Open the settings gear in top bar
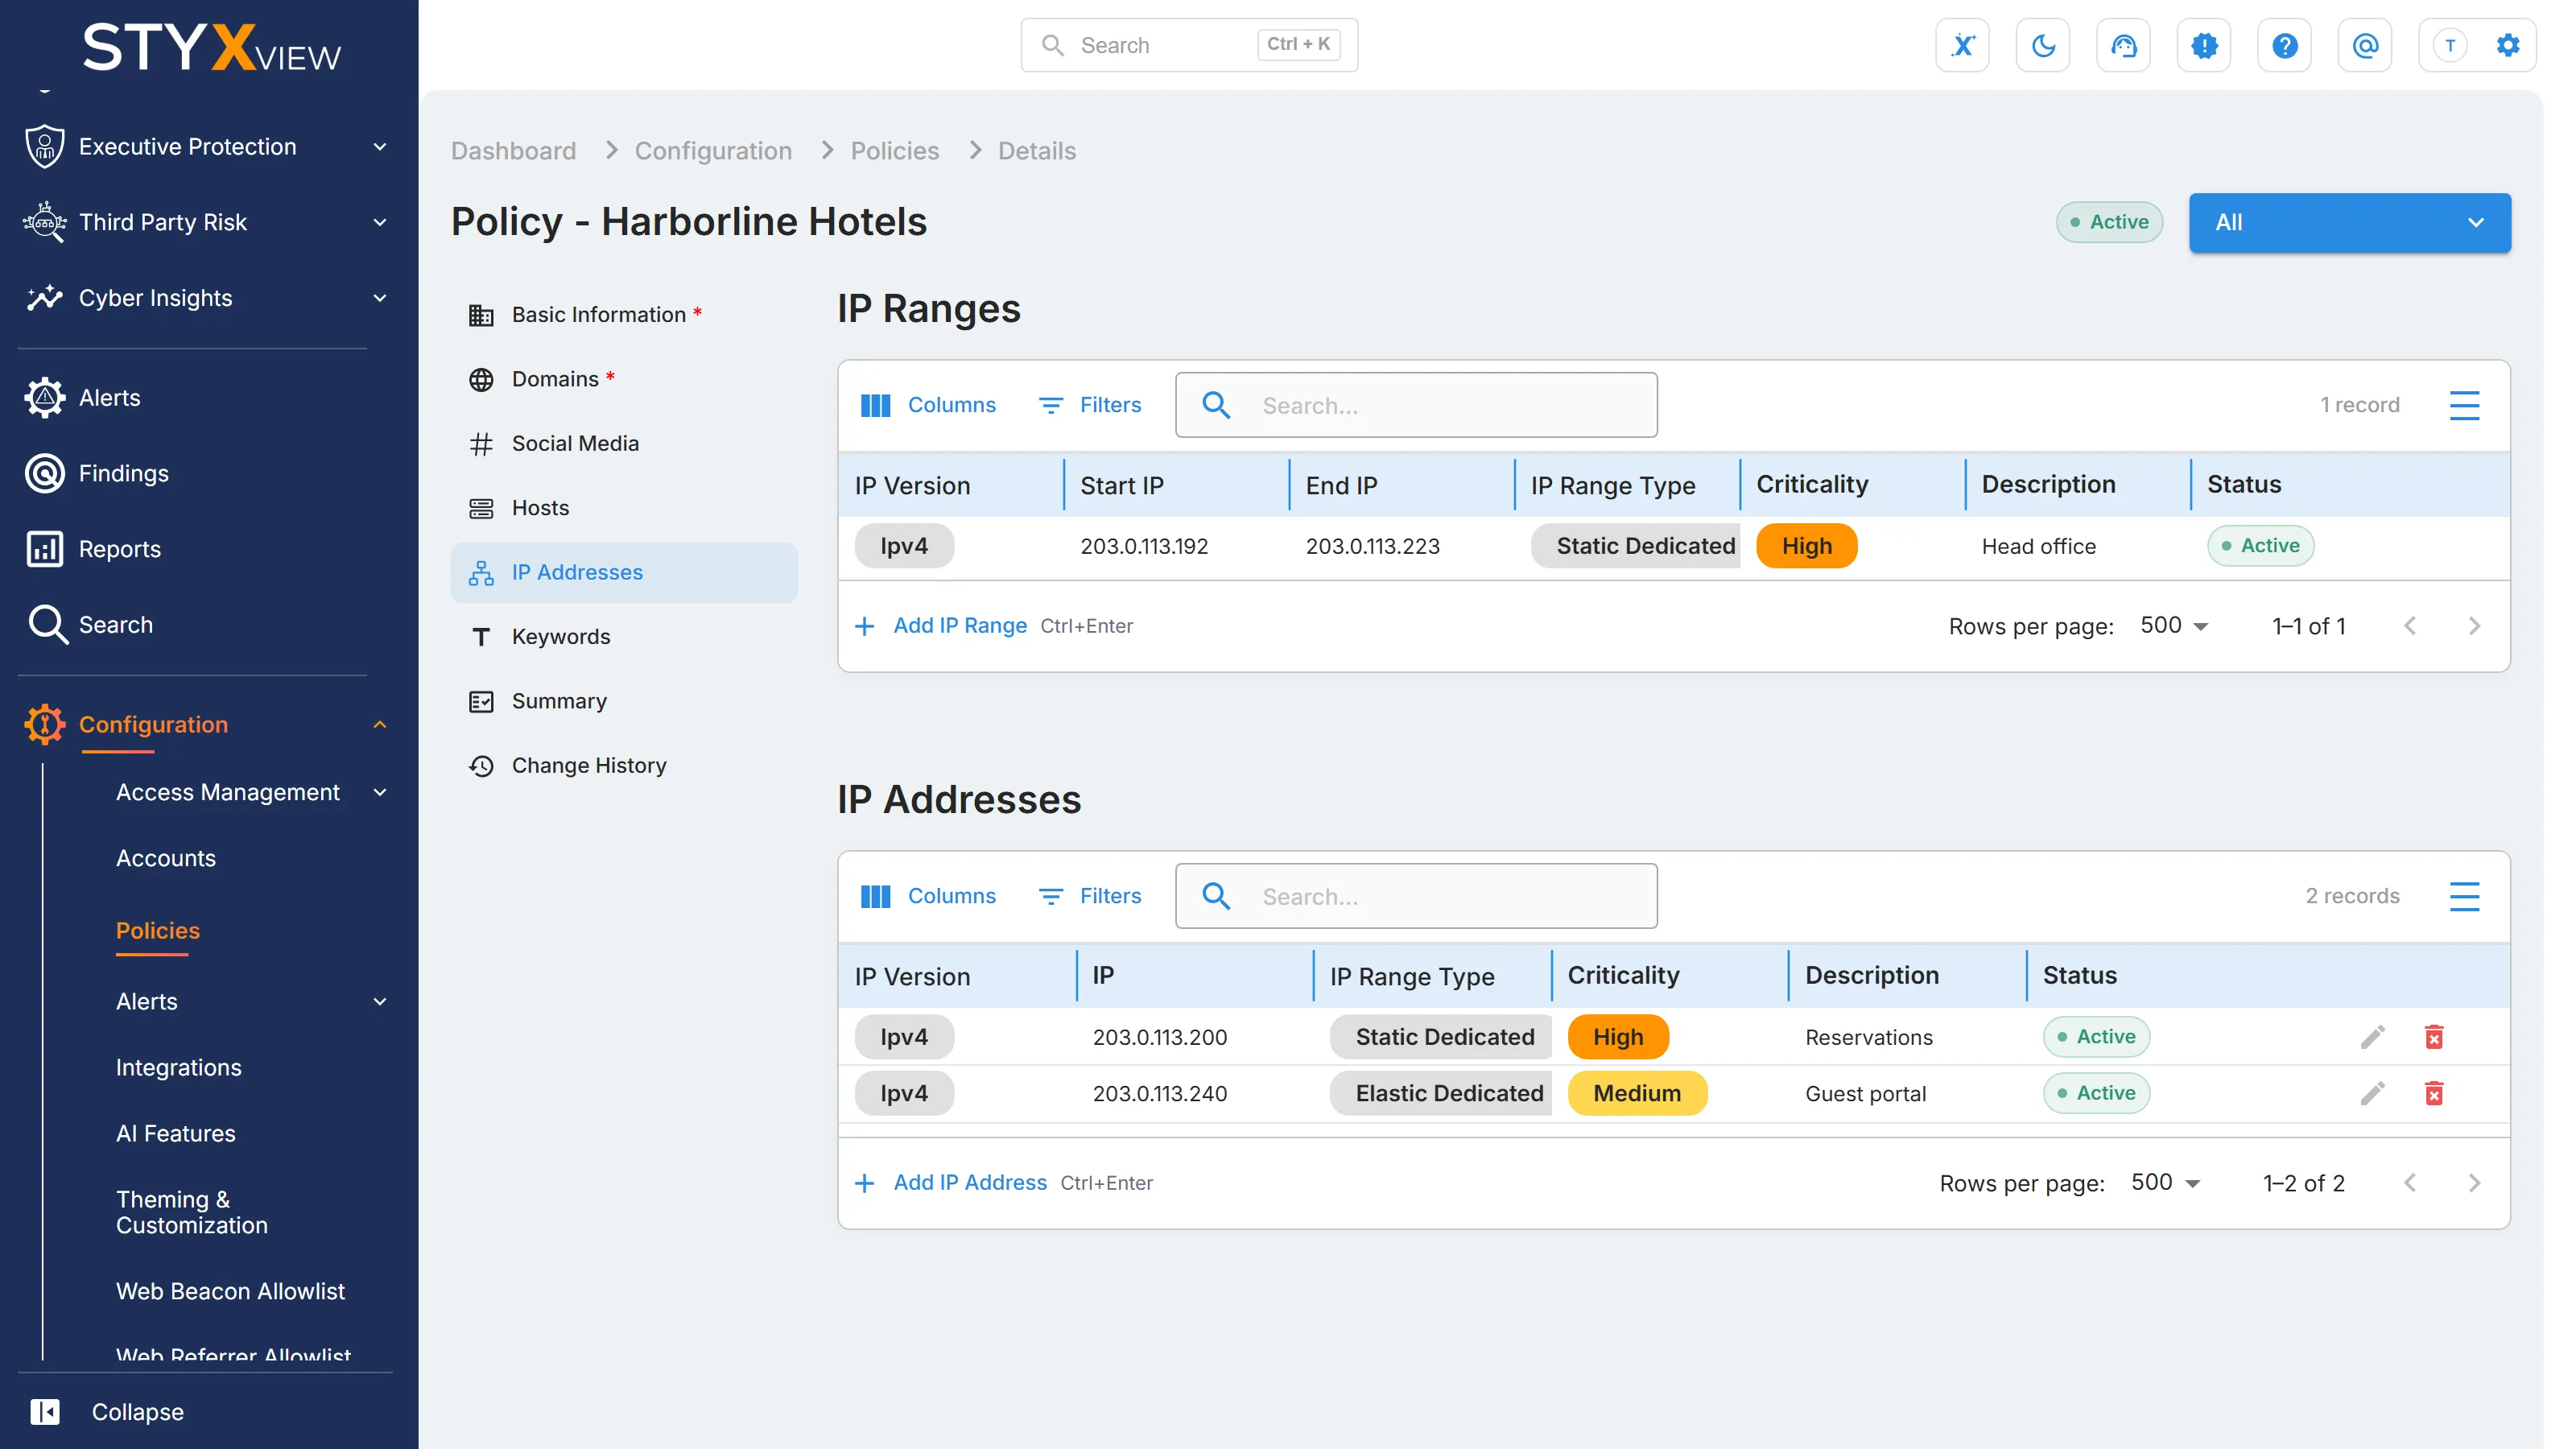The height and width of the screenshot is (1449, 2576). (x=2507, y=45)
